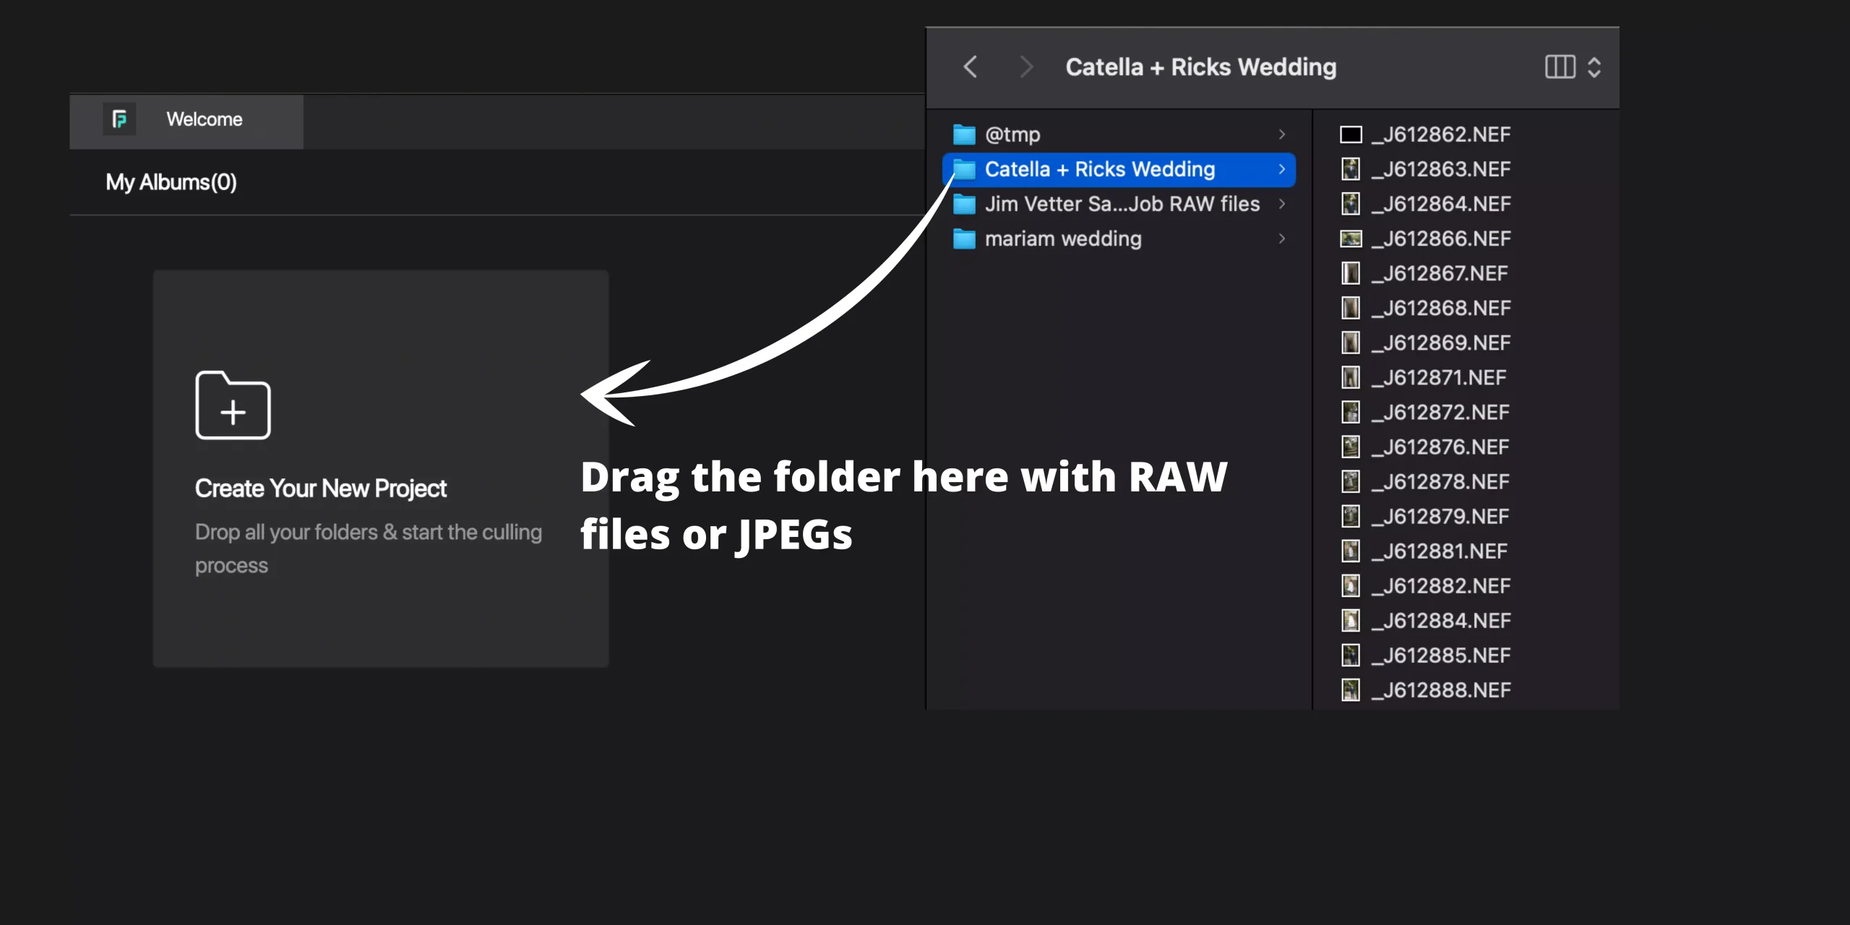1850x925 pixels.
Task: Click the Catella + Ricks Wedding title bar text
Action: 1200,66
